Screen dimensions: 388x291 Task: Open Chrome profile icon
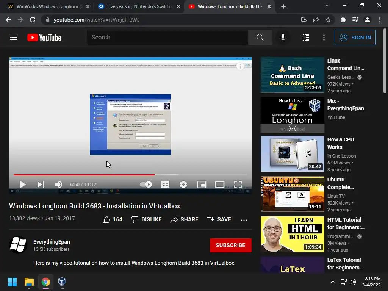pos(368,20)
